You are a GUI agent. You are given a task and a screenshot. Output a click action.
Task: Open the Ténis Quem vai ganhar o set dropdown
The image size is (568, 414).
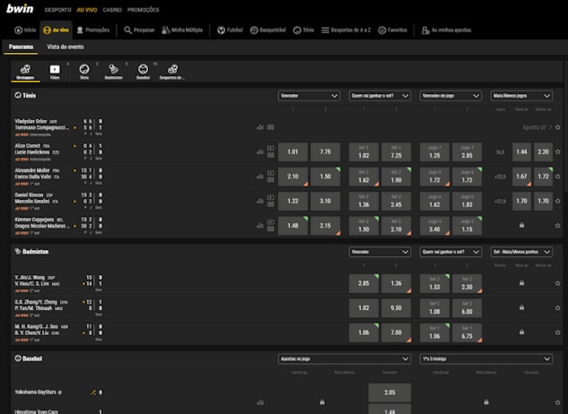(x=380, y=96)
